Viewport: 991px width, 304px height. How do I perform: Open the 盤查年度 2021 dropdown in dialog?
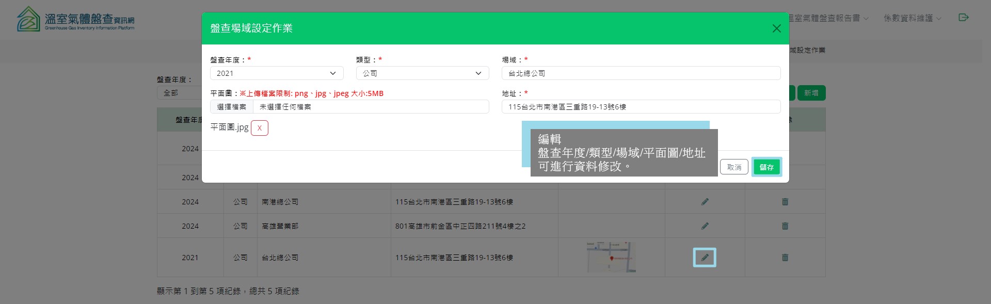coord(276,73)
